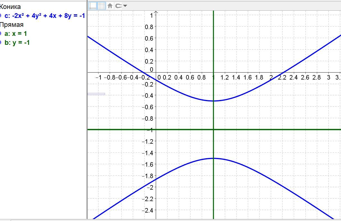Select line a: x = 1 entry
The height and width of the screenshot is (221, 341).
click(x=16, y=34)
